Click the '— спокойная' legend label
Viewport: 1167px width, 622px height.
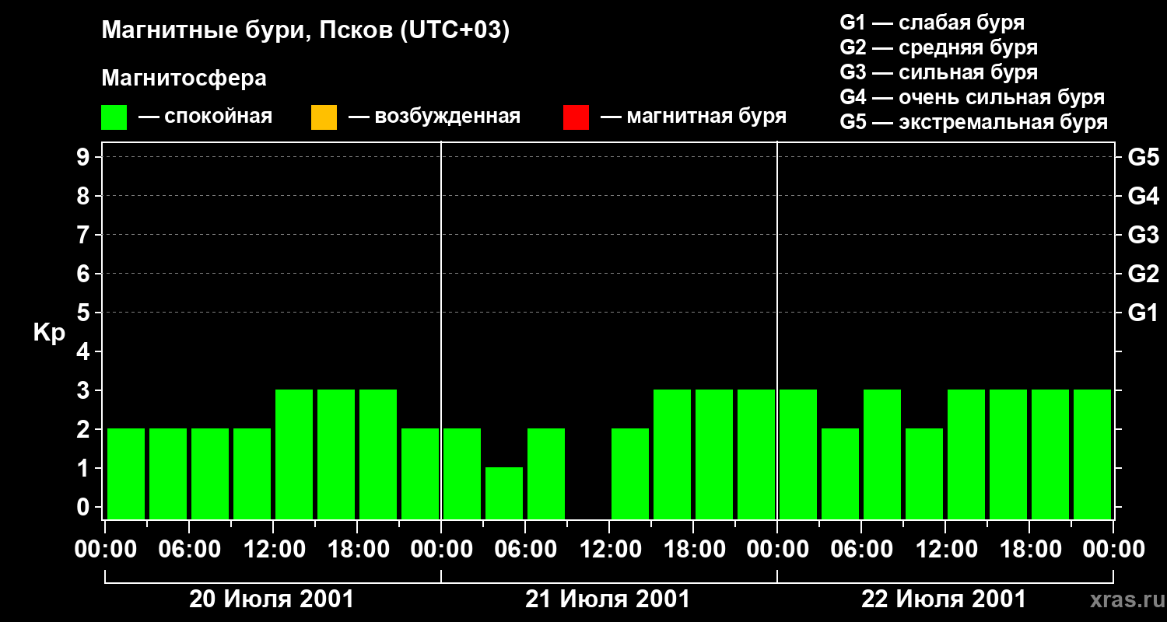pos(205,117)
